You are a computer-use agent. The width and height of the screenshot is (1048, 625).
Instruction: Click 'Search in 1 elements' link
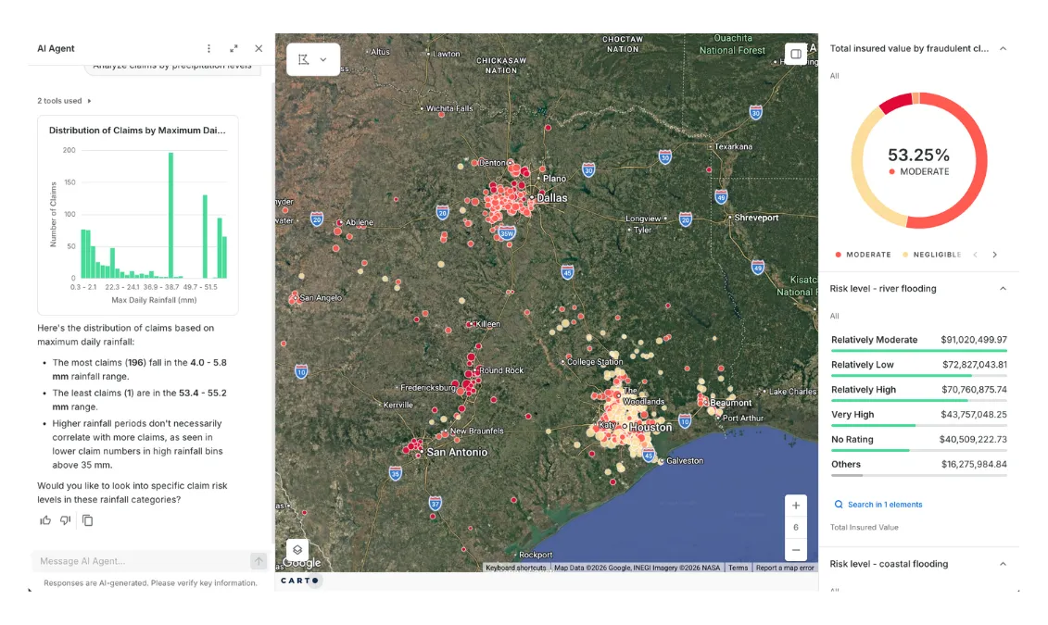pyautogui.click(x=878, y=505)
